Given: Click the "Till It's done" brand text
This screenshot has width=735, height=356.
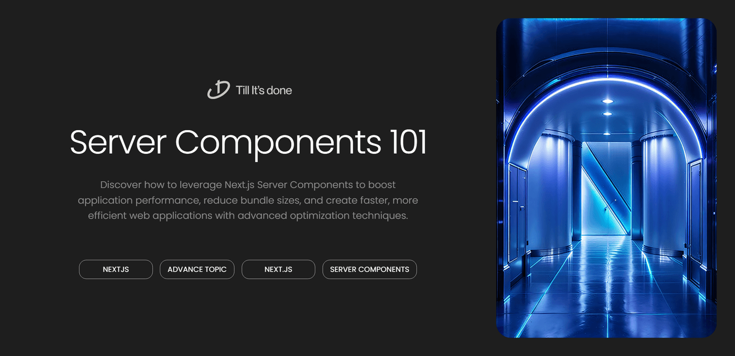Looking at the screenshot, I should point(264,90).
